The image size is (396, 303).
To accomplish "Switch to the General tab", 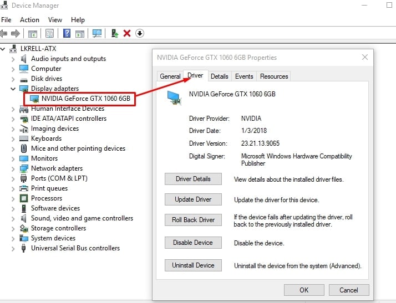I will click(170, 76).
